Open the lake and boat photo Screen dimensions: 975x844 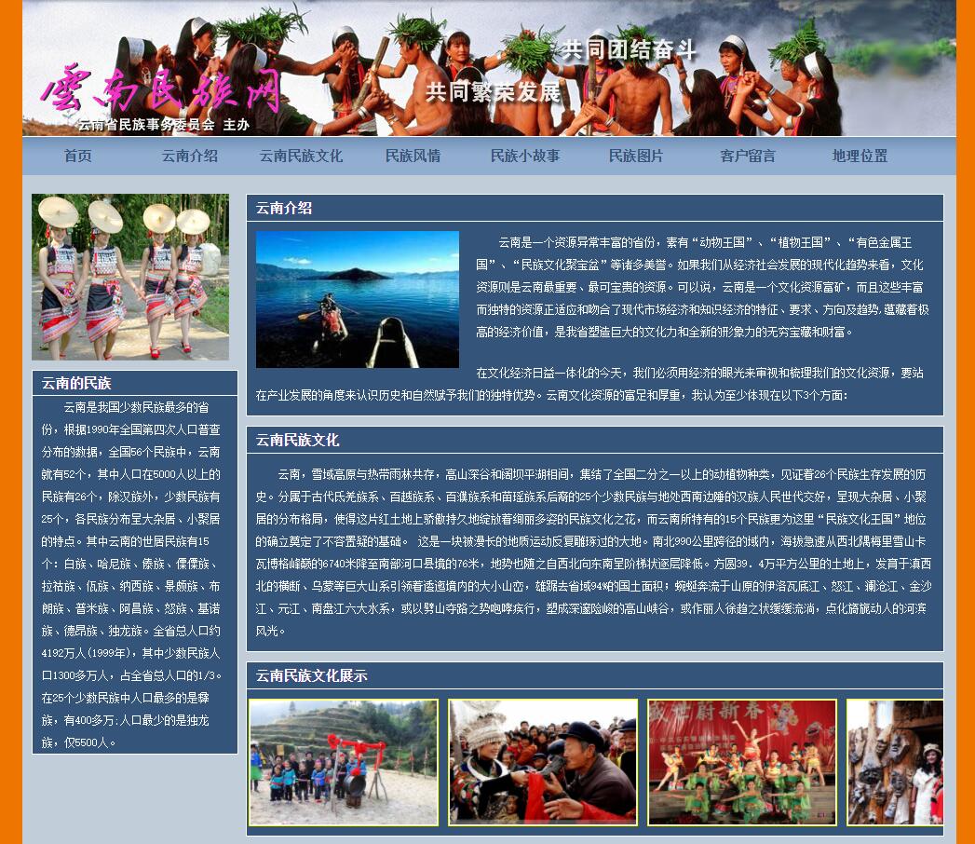[358, 299]
